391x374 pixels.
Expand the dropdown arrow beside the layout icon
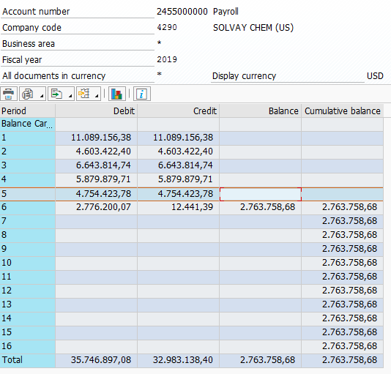pyautogui.click(x=97, y=95)
